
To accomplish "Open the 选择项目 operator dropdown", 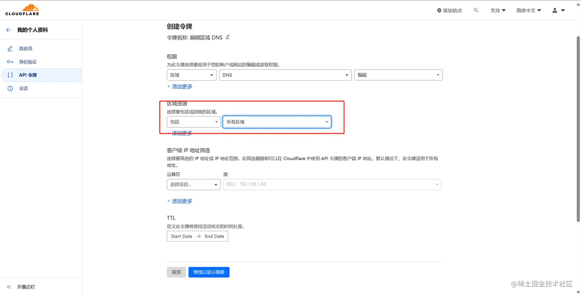I will (194, 184).
